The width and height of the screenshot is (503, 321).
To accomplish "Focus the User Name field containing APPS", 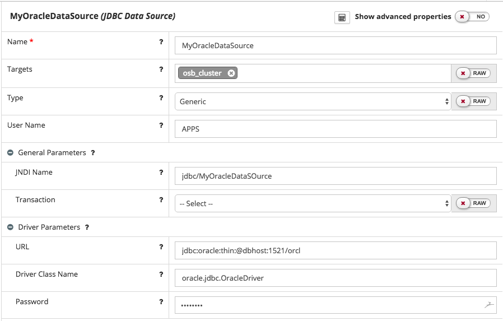I will 335,129.
